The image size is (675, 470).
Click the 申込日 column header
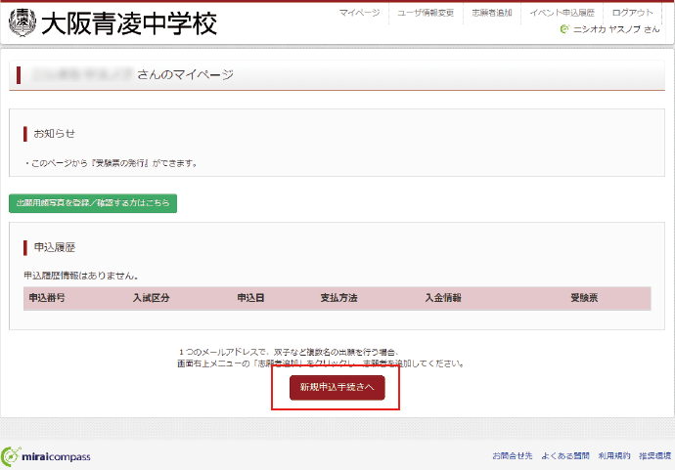(251, 298)
